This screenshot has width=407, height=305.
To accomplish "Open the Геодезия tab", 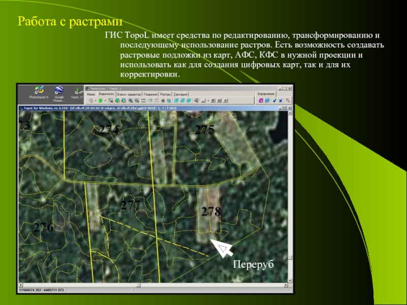I will [150, 94].
